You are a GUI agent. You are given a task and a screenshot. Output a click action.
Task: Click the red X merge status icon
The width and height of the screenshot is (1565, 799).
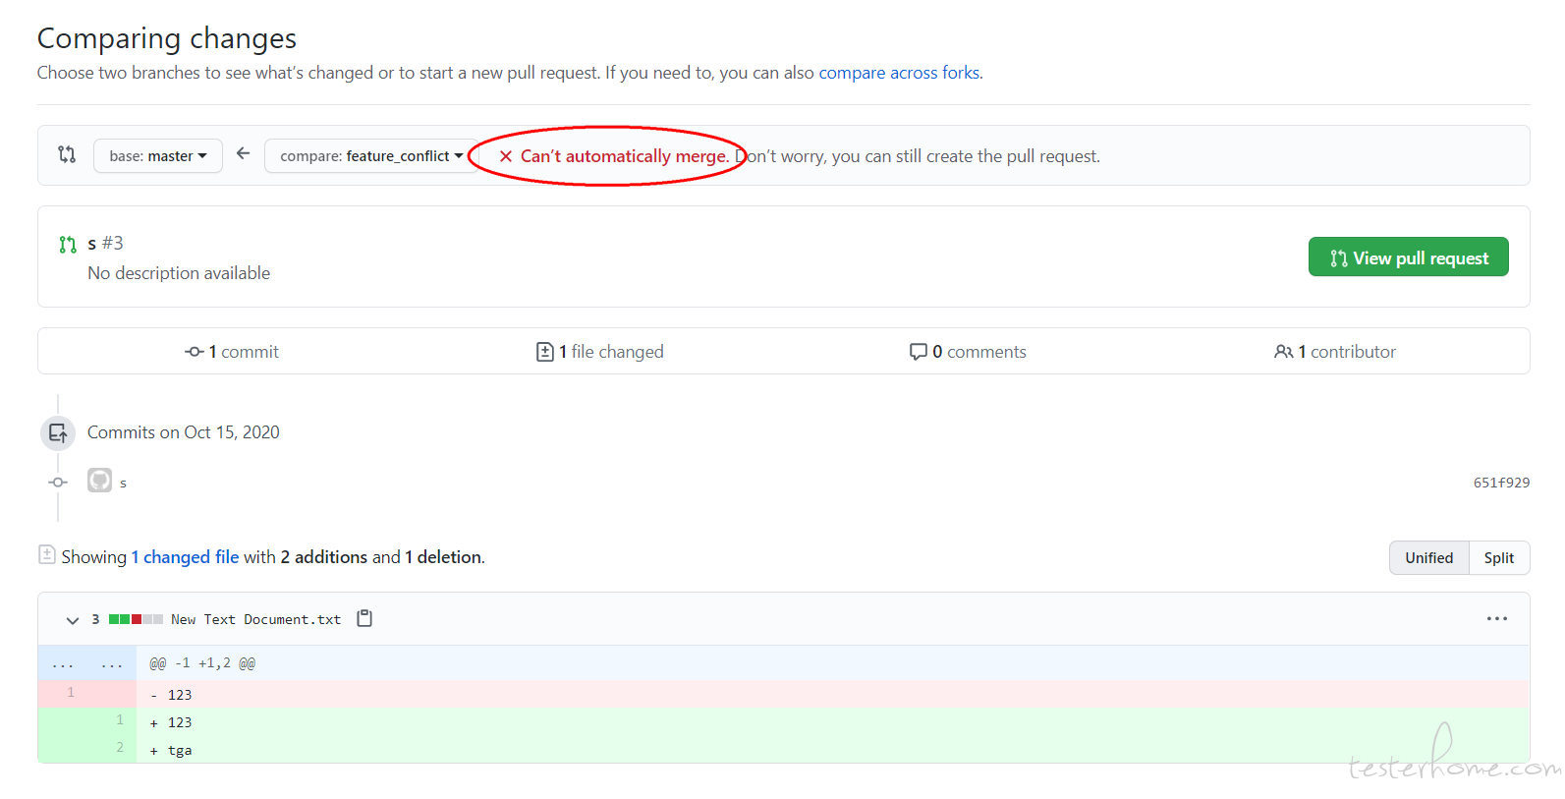tap(506, 156)
